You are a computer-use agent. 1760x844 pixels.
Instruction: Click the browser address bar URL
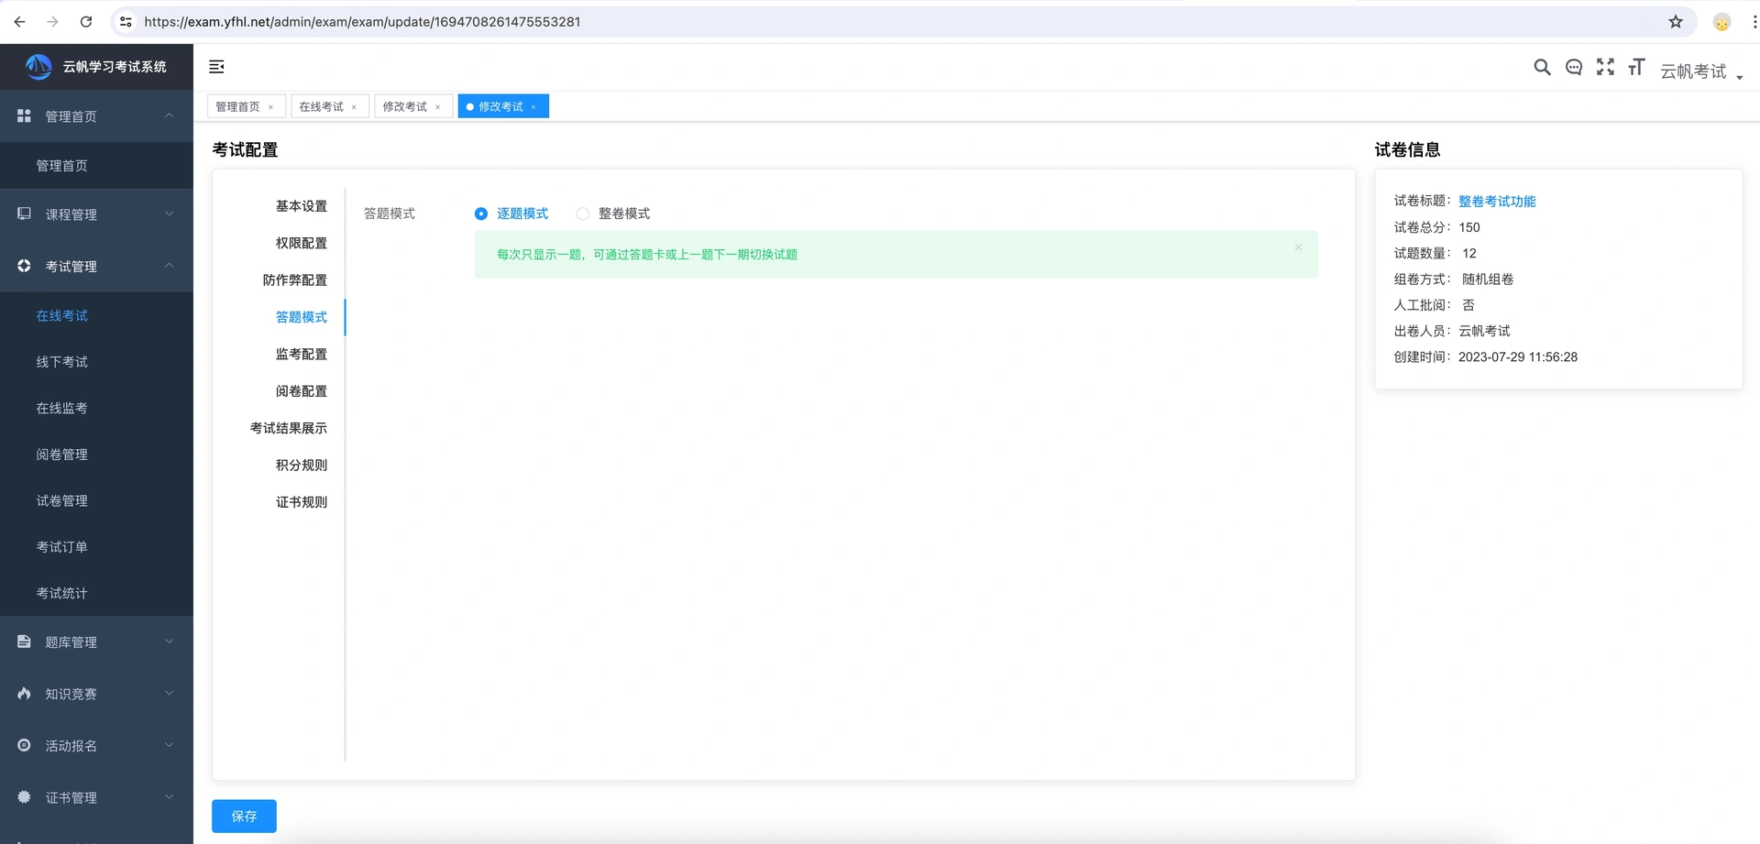362,22
